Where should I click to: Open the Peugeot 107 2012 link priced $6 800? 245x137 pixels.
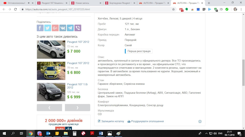tap(78, 63)
